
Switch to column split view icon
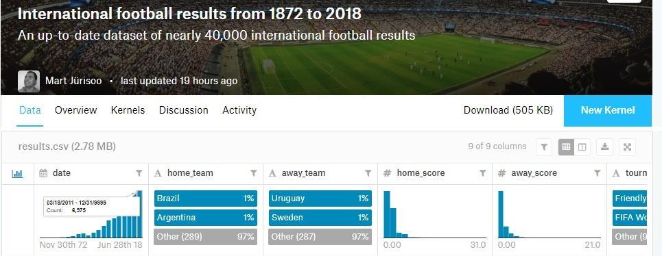point(582,147)
